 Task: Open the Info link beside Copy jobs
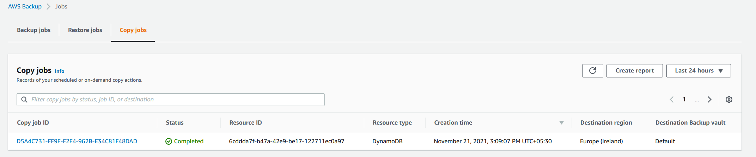pyautogui.click(x=59, y=71)
